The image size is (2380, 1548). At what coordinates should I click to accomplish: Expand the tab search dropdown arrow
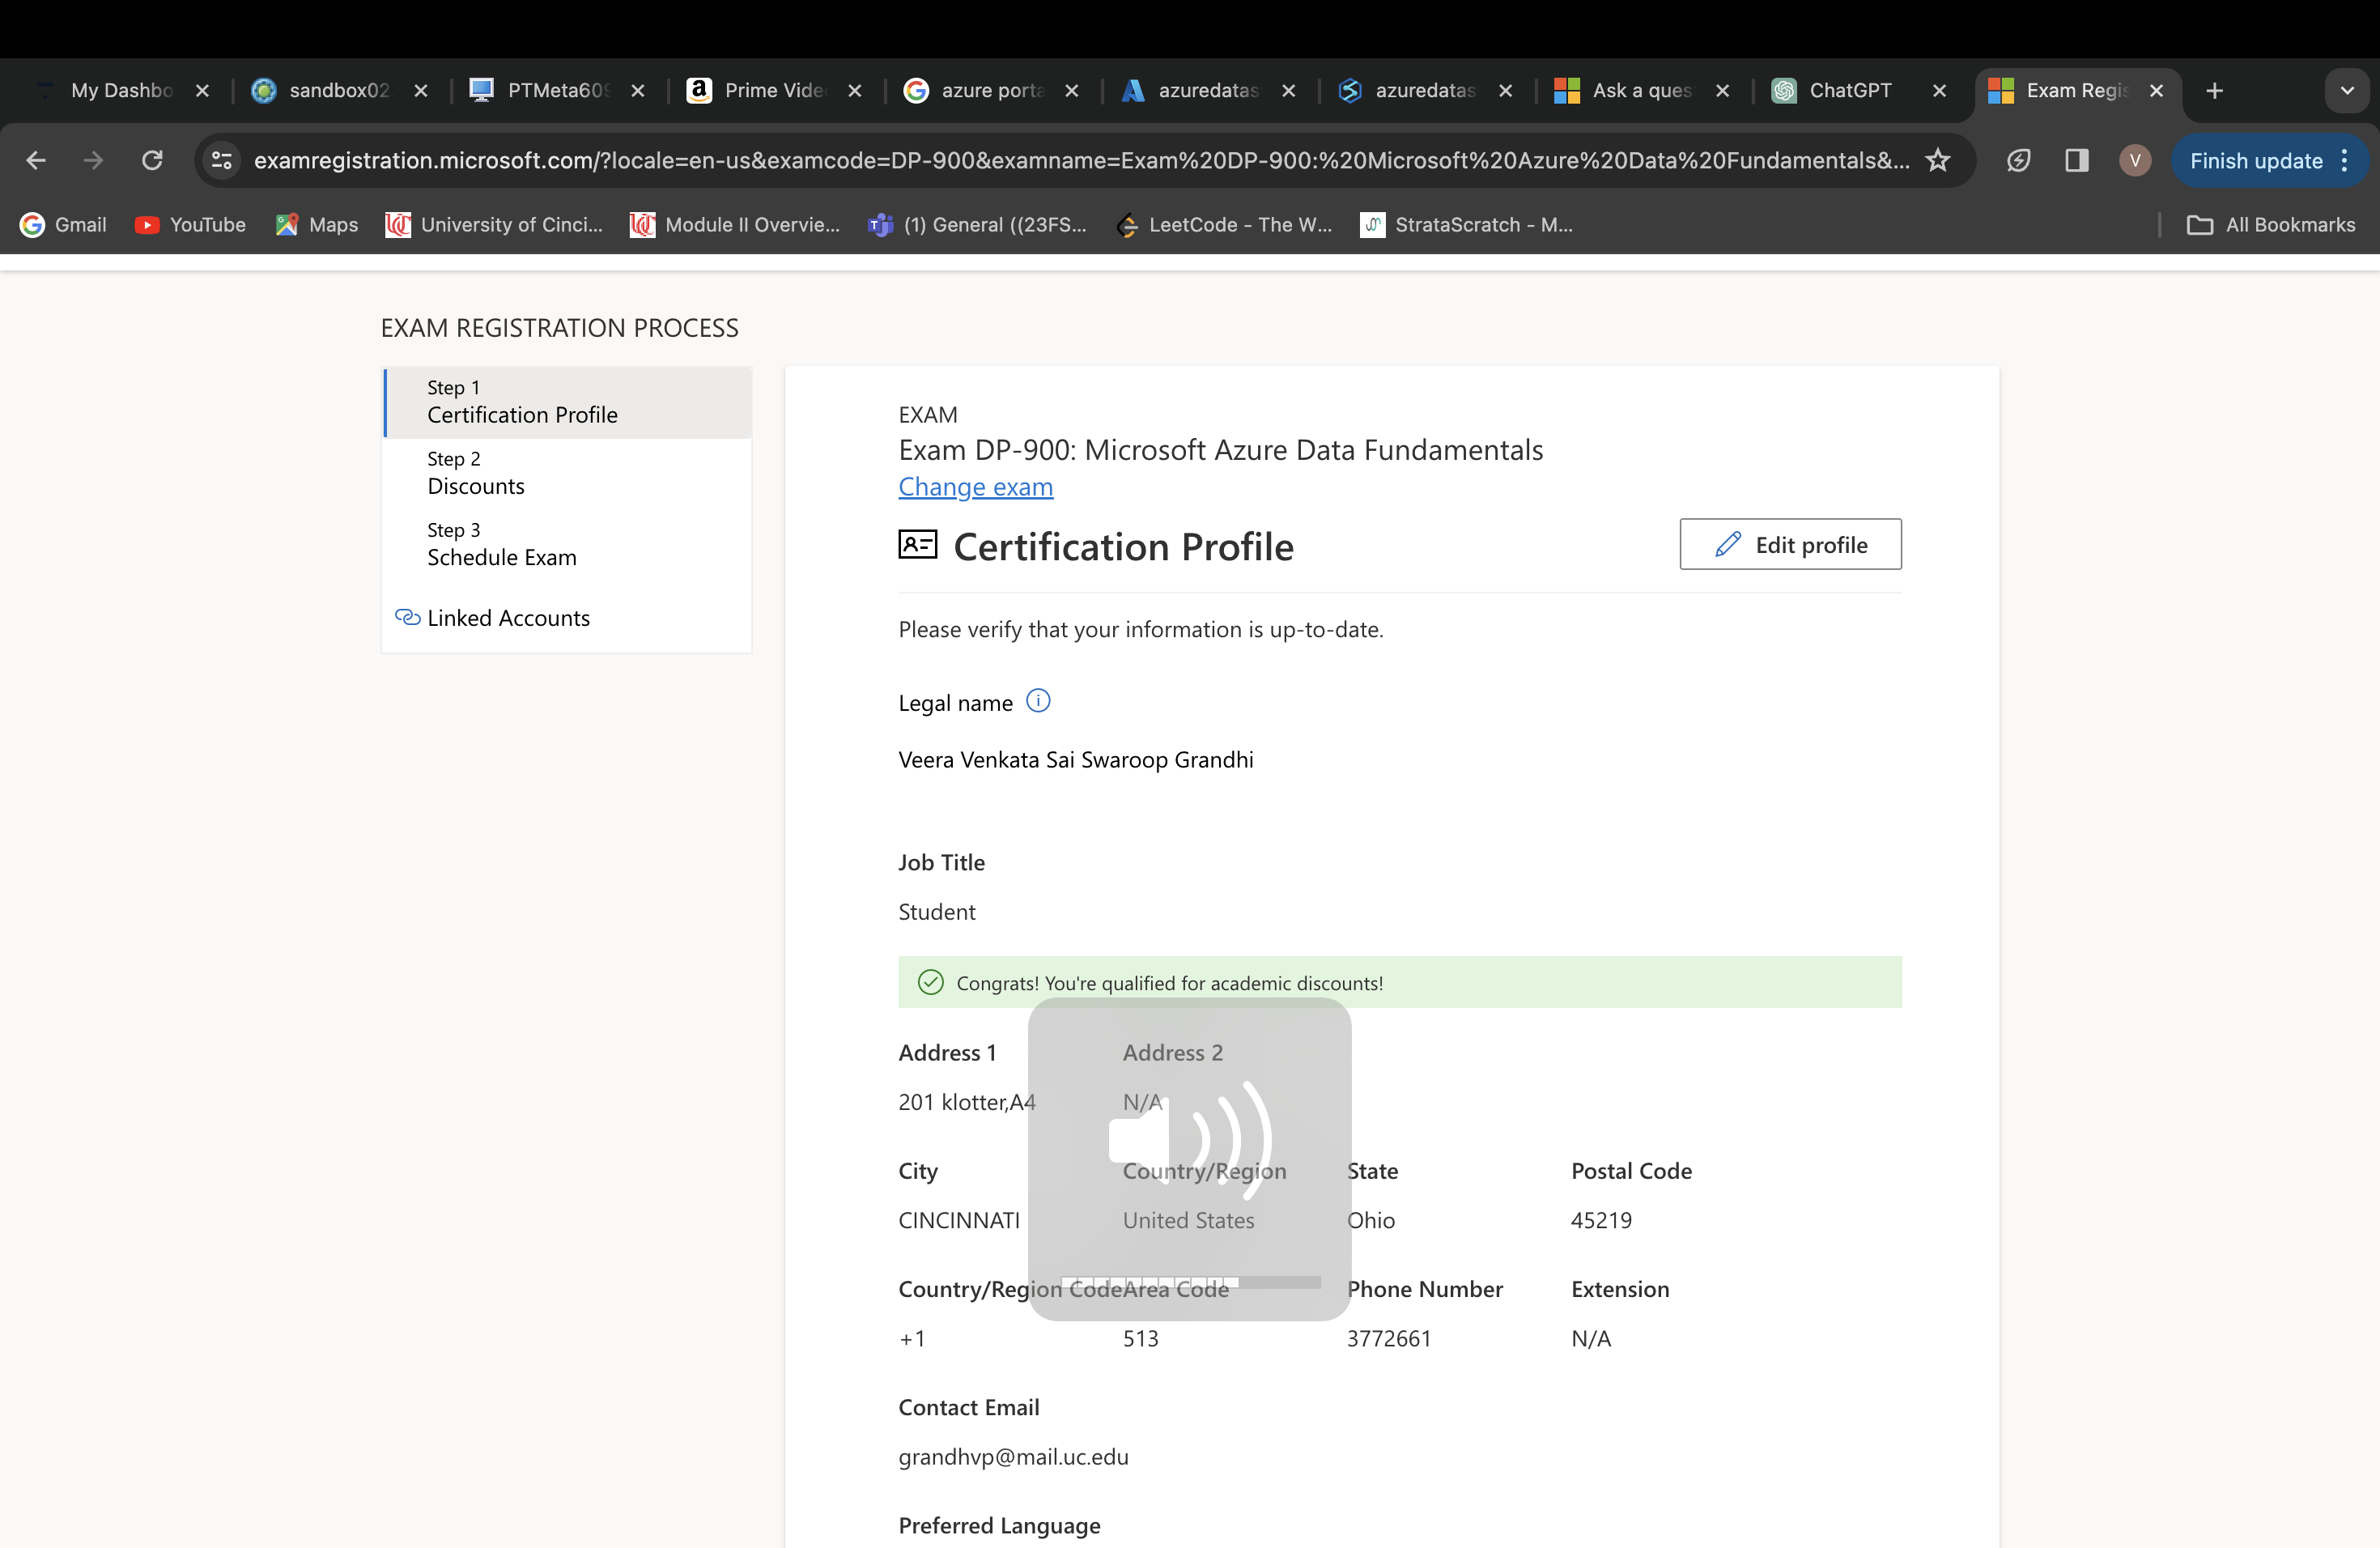[x=2346, y=91]
